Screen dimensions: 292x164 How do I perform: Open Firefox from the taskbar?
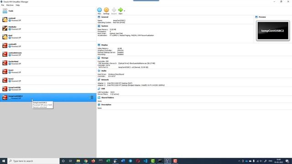point(93,161)
